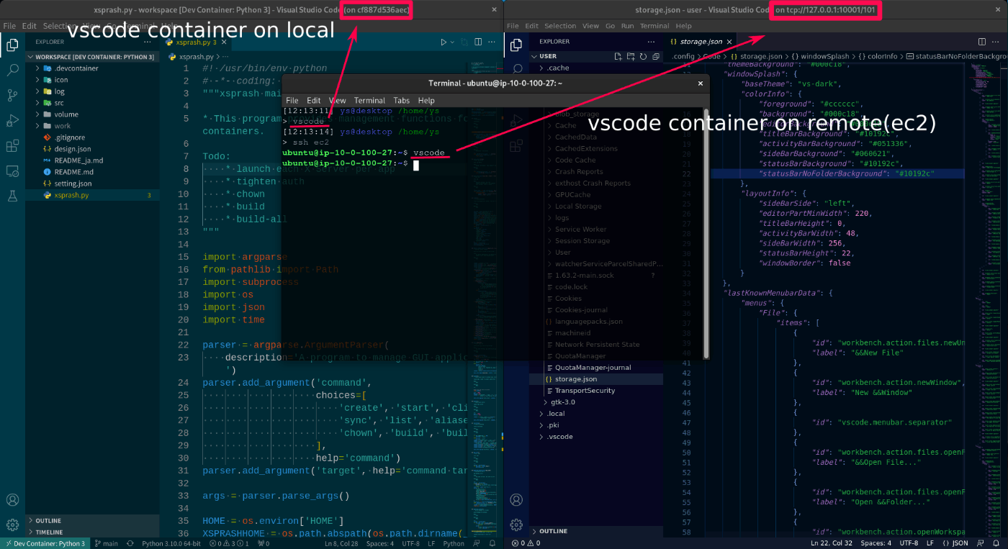Open Run and Debug in left VS Code window
Screen dimensions: 1008x549
pos(12,120)
